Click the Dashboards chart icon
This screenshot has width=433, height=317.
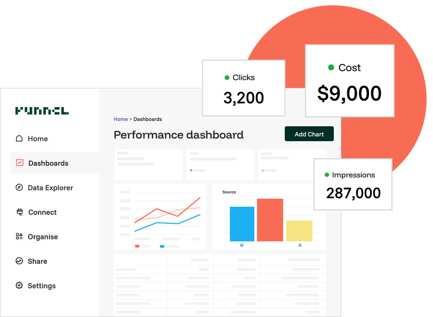[x=19, y=163]
